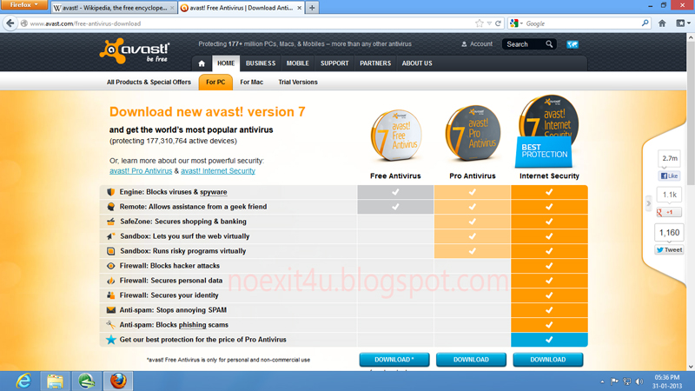Switch to the For Mac tab
Viewport: 695px width, 391px height.
point(251,82)
